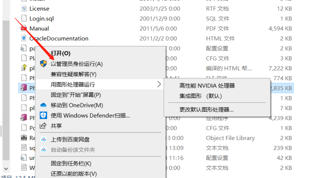Select the Manual file name
The height and width of the screenshot is (178, 310).
[x=39, y=28]
